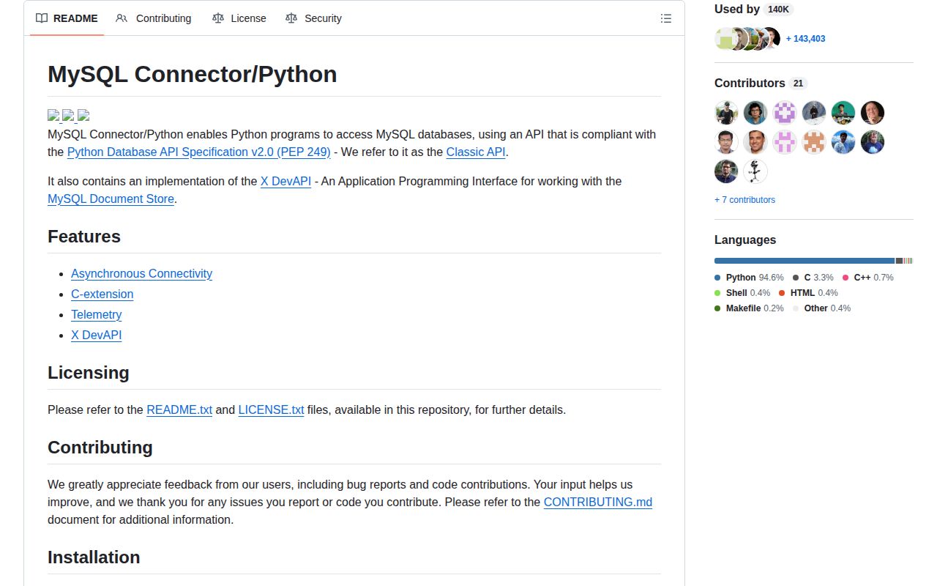Open the Python Database API Specification v2.0 link
The width and height of the screenshot is (937, 586).
tap(198, 152)
